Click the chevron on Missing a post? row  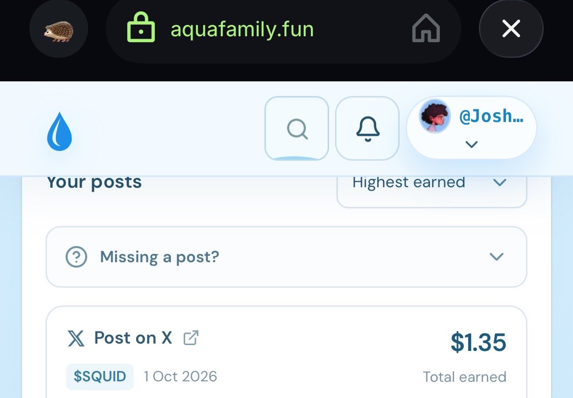tap(496, 257)
